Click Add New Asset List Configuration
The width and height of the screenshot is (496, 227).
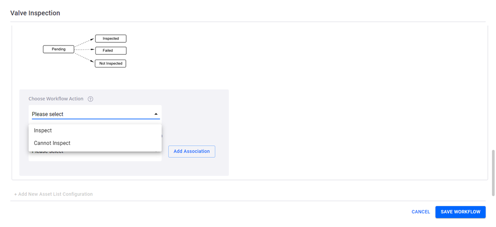[x=53, y=194]
